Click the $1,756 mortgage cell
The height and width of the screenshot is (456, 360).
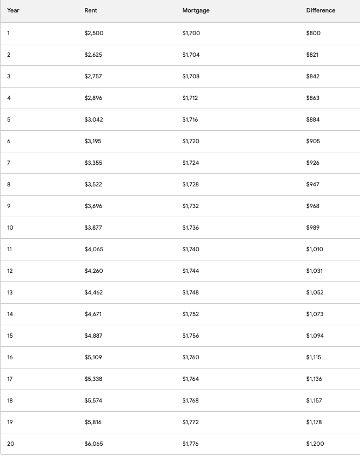[x=191, y=336]
